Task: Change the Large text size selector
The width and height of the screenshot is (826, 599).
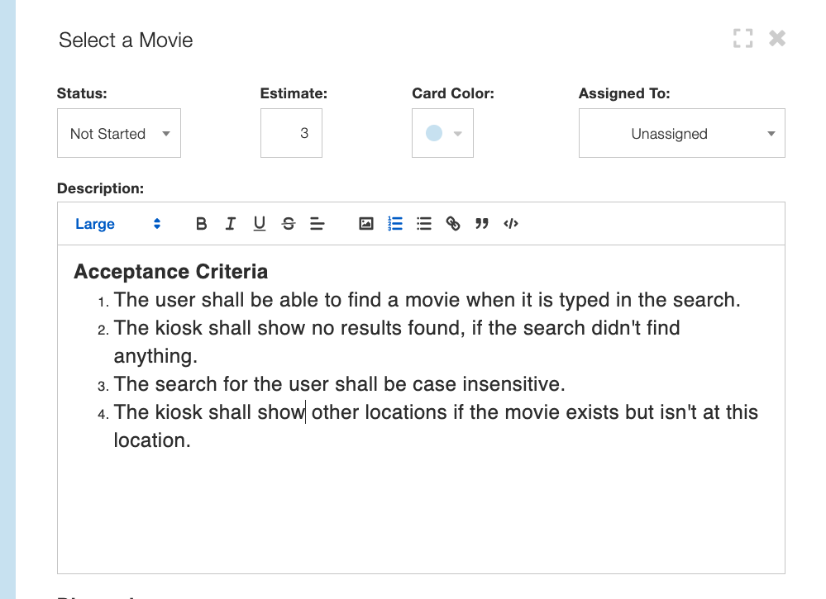Action: point(117,224)
